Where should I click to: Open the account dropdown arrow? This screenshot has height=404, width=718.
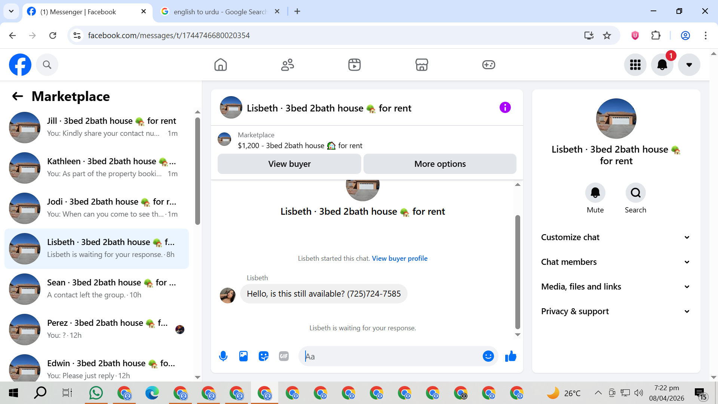(x=689, y=65)
